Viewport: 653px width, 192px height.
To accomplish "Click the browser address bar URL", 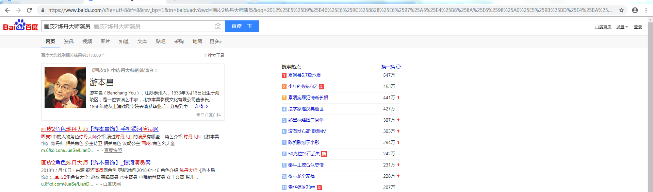I will 330,10.
